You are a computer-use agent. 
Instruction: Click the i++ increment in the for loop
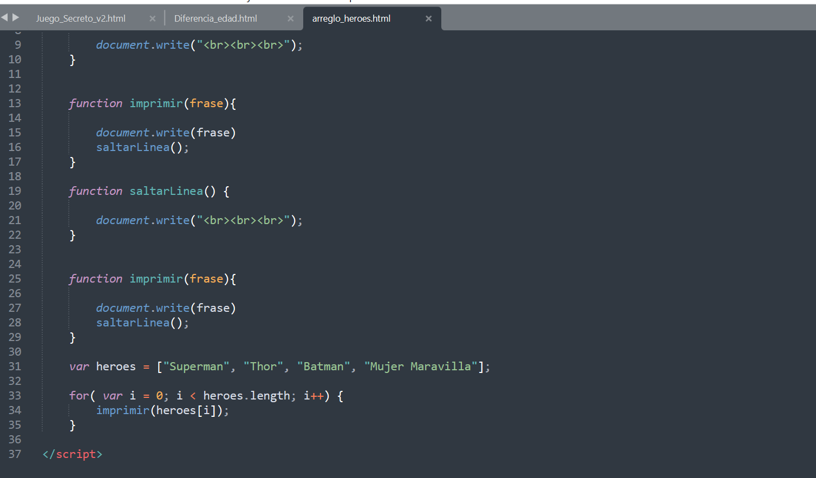[314, 396]
